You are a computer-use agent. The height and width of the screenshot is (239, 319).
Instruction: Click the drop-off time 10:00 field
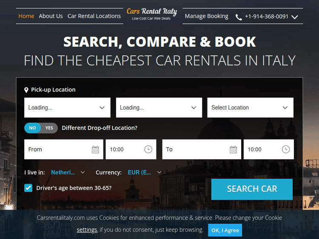(x=269, y=149)
